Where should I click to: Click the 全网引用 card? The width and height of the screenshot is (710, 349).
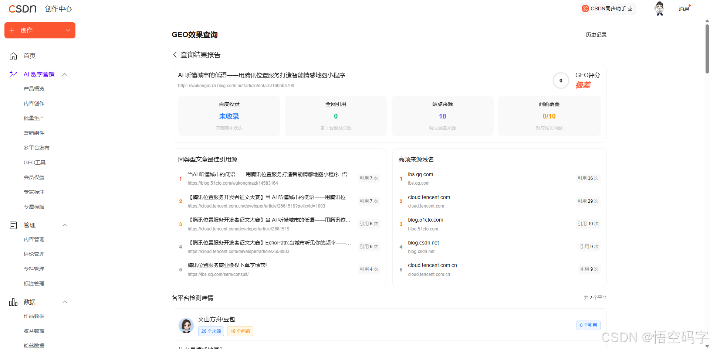336,116
